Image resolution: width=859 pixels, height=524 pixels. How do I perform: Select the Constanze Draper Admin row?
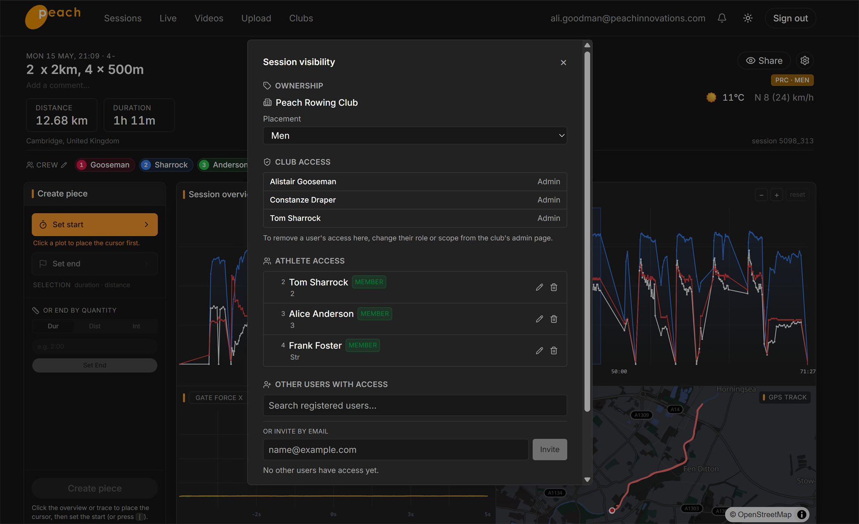(415, 200)
